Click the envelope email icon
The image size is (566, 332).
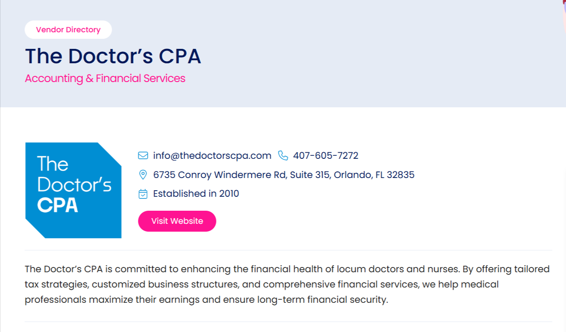point(143,156)
